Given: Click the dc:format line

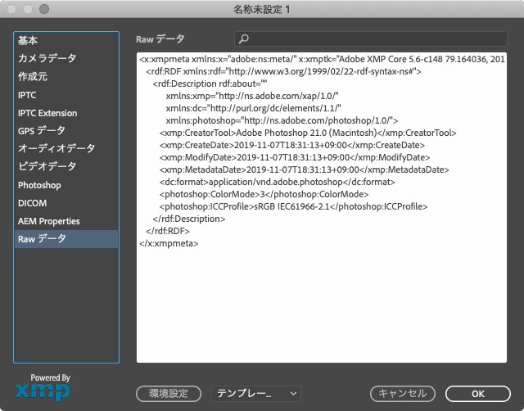Looking at the screenshot, I should pos(277,182).
